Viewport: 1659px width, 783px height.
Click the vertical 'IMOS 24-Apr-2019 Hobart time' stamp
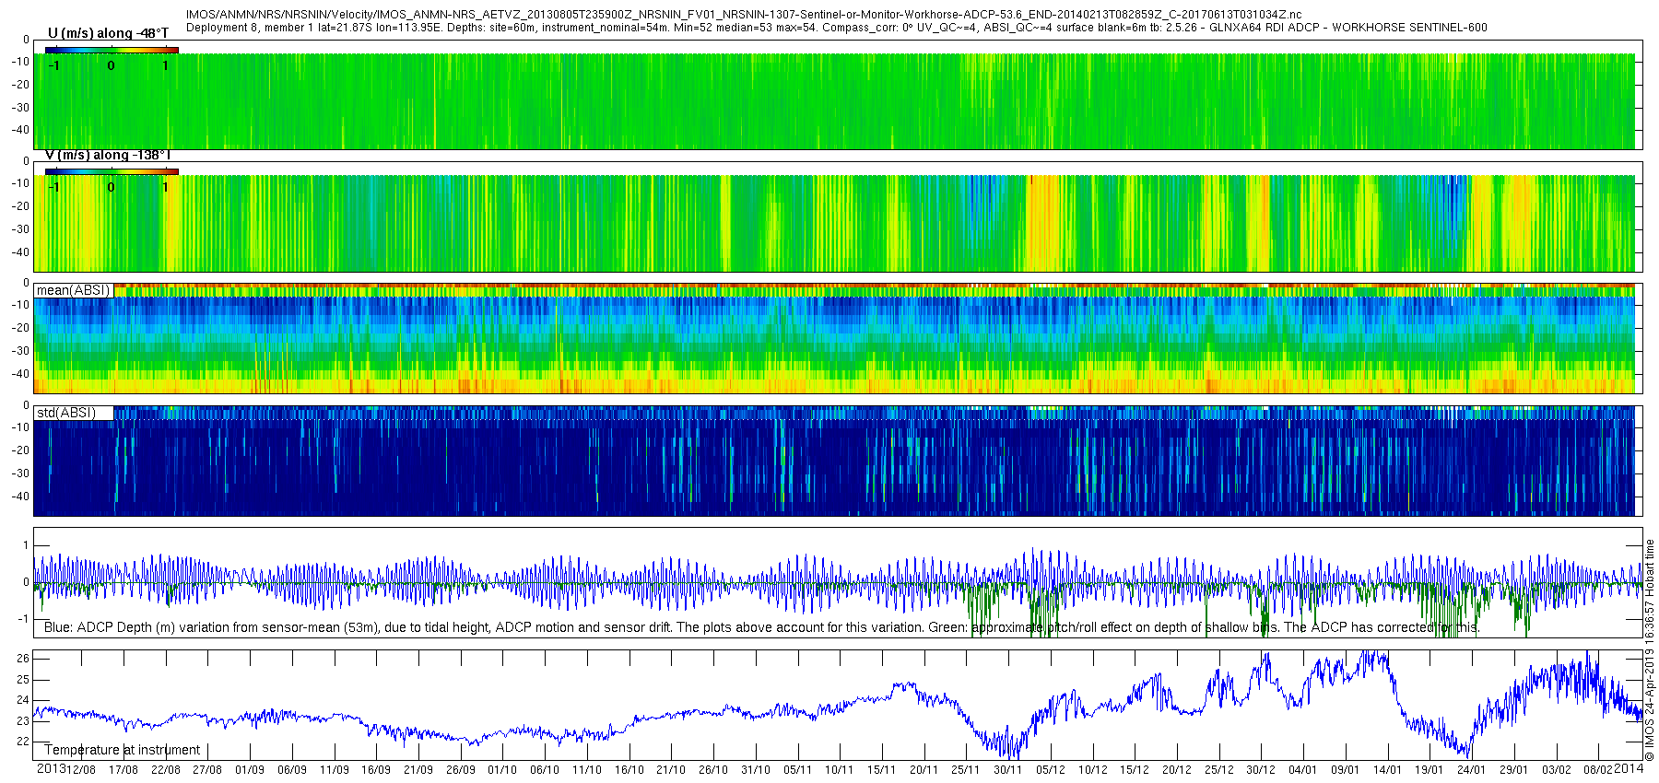click(x=1650, y=649)
